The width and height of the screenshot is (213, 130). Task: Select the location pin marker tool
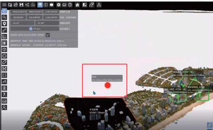[4, 24]
